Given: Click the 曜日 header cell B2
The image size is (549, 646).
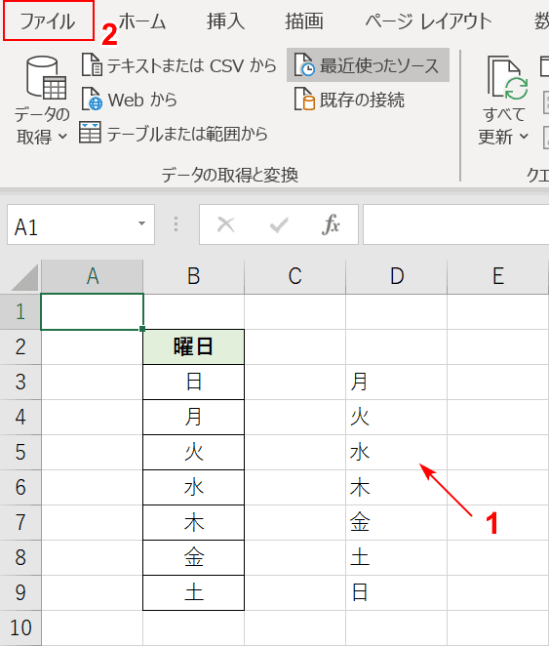Looking at the screenshot, I should (193, 346).
